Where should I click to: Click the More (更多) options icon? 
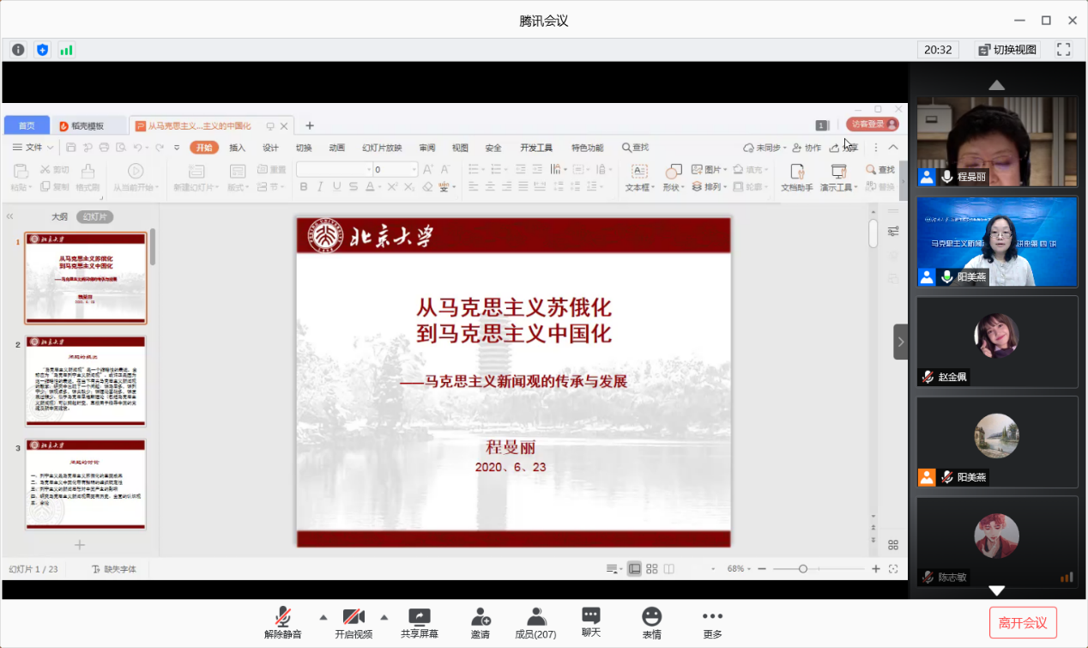(712, 617)
